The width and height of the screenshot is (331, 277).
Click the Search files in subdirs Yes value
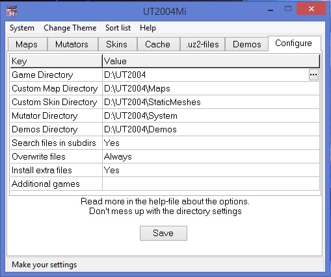(x=211, y=143)
